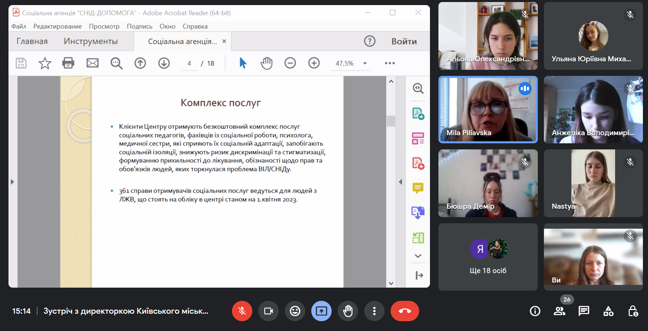
Task: Raise hand in the meeting
Action: click(x=348, y=311)
